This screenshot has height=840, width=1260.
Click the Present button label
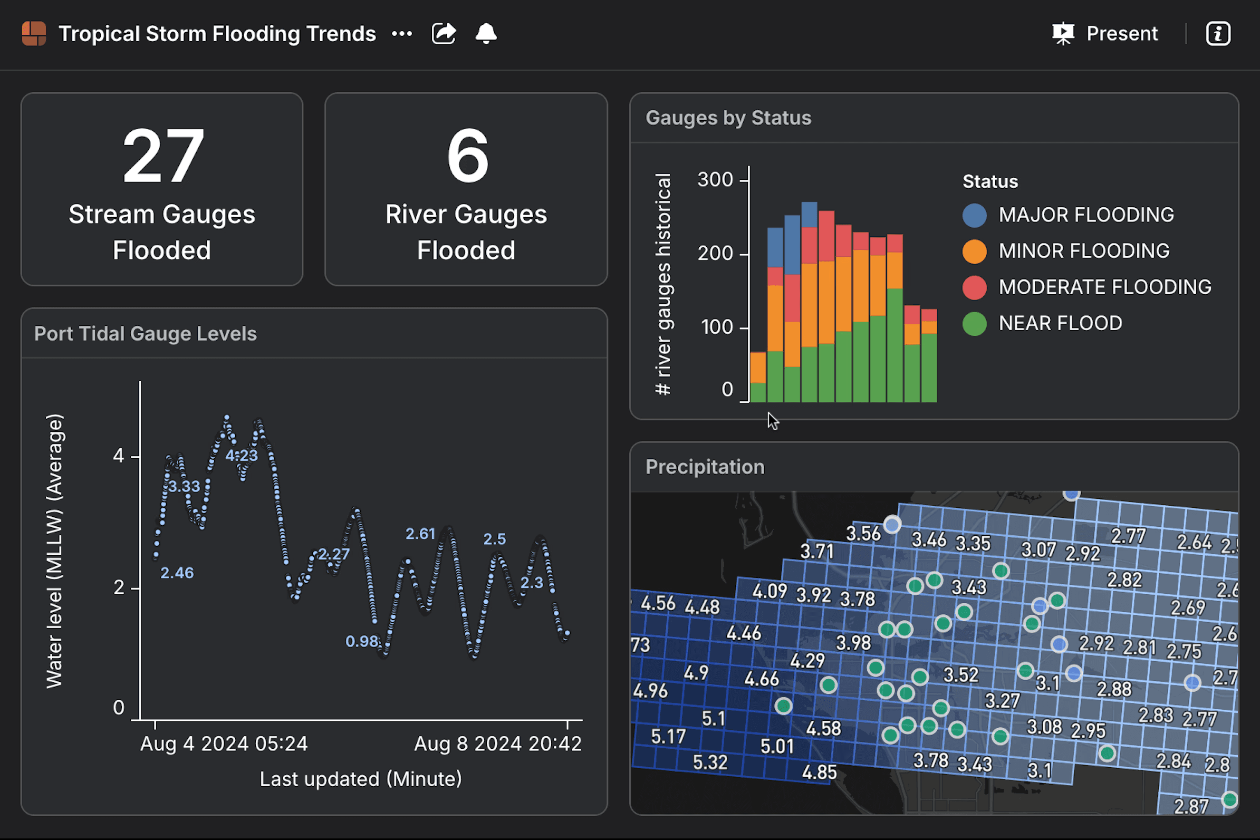tap(1122, 34)
